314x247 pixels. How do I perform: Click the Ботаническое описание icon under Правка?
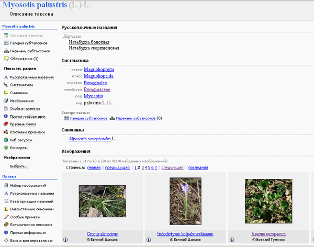(x=6, y=224)
